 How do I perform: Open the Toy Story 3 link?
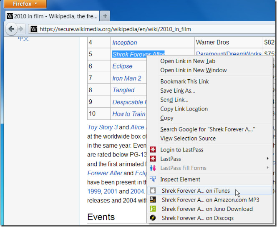(x=103, y=127)
